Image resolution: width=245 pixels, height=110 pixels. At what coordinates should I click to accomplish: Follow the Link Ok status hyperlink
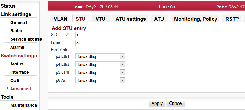coord(173,7)
